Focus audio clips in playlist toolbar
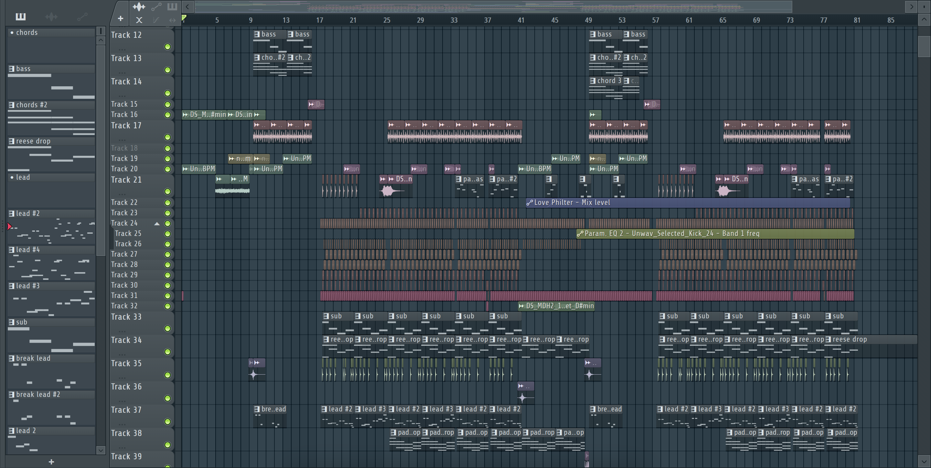This screenshot has height=468, width=931. coord(139,6)
